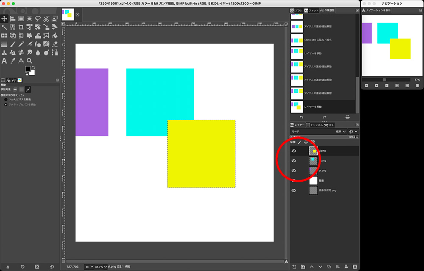This screenshot has width=424, height=271.
Task: Toggle visibility of 画像作成用.png layer
Action: tap(293, 191)
